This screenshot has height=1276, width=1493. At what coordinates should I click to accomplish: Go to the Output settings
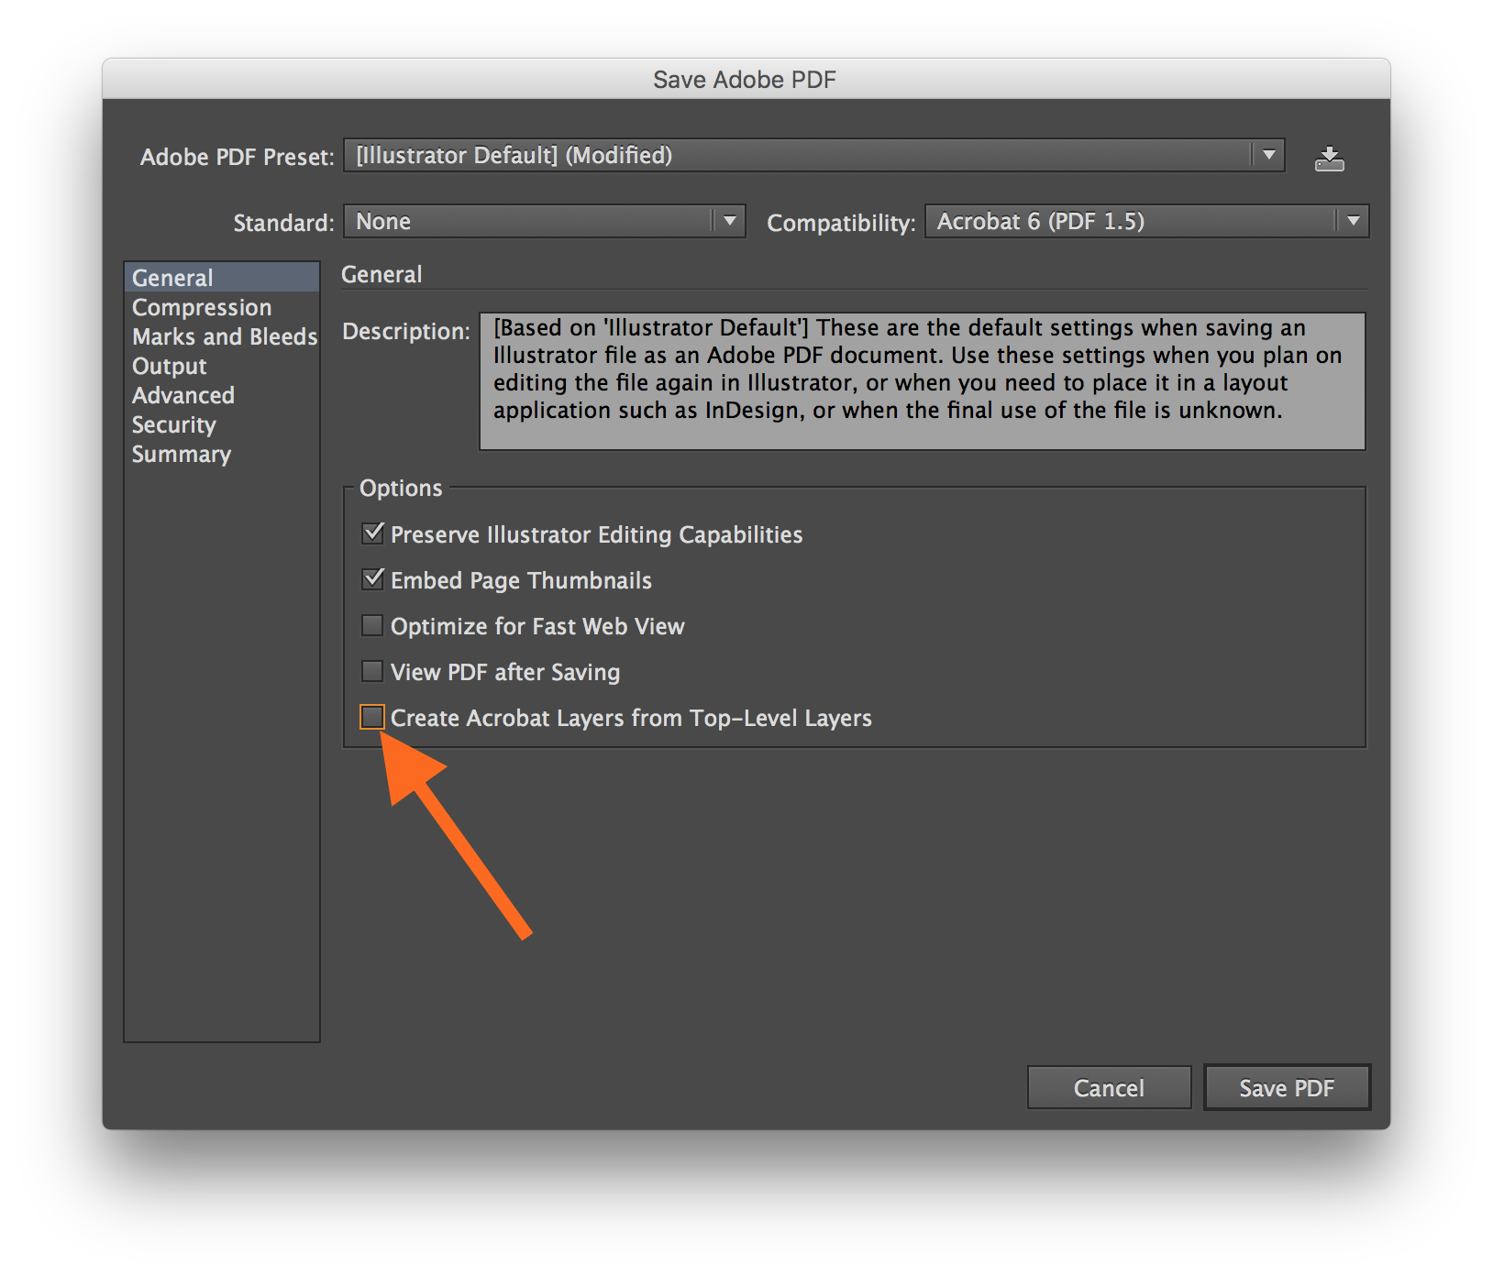pos(170,366)
